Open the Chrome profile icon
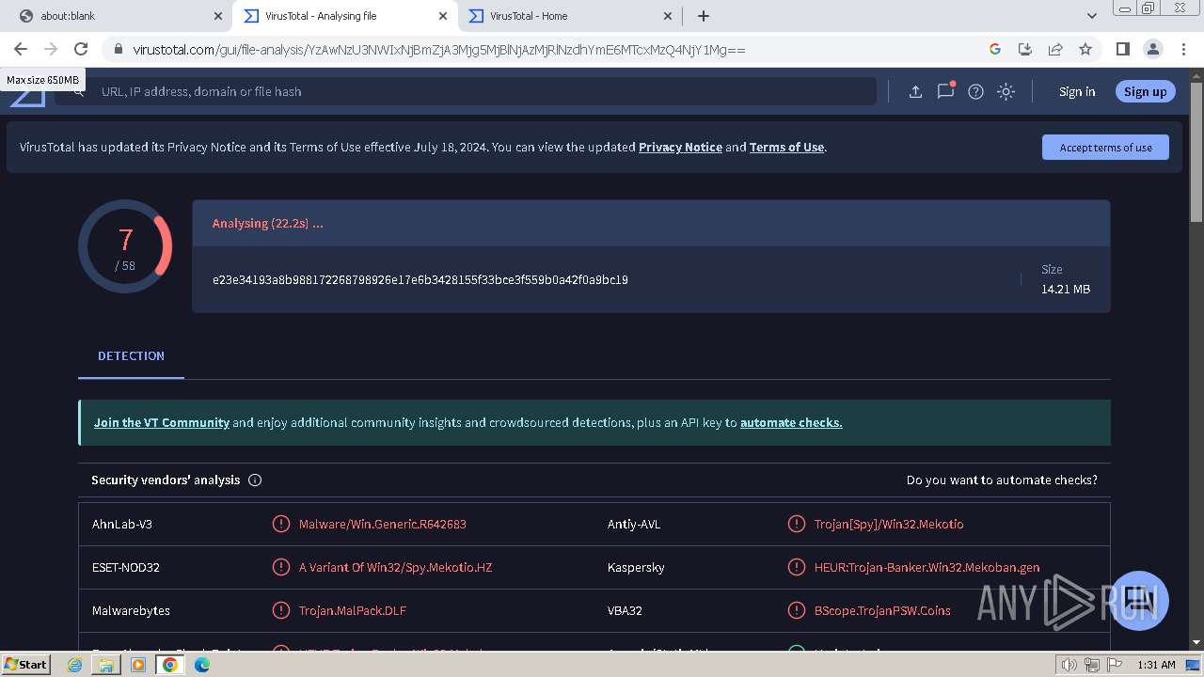Screen dimensions: 1204x677 tap(1152, 49)
